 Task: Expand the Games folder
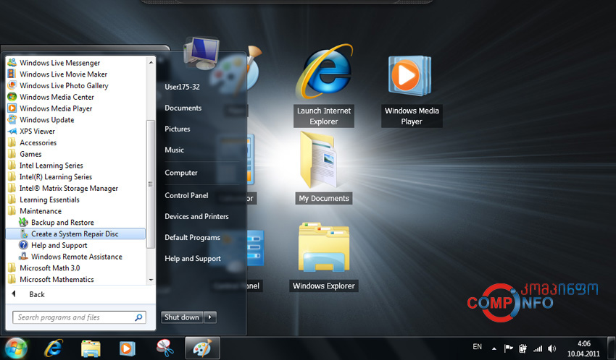tap(30, 154)
